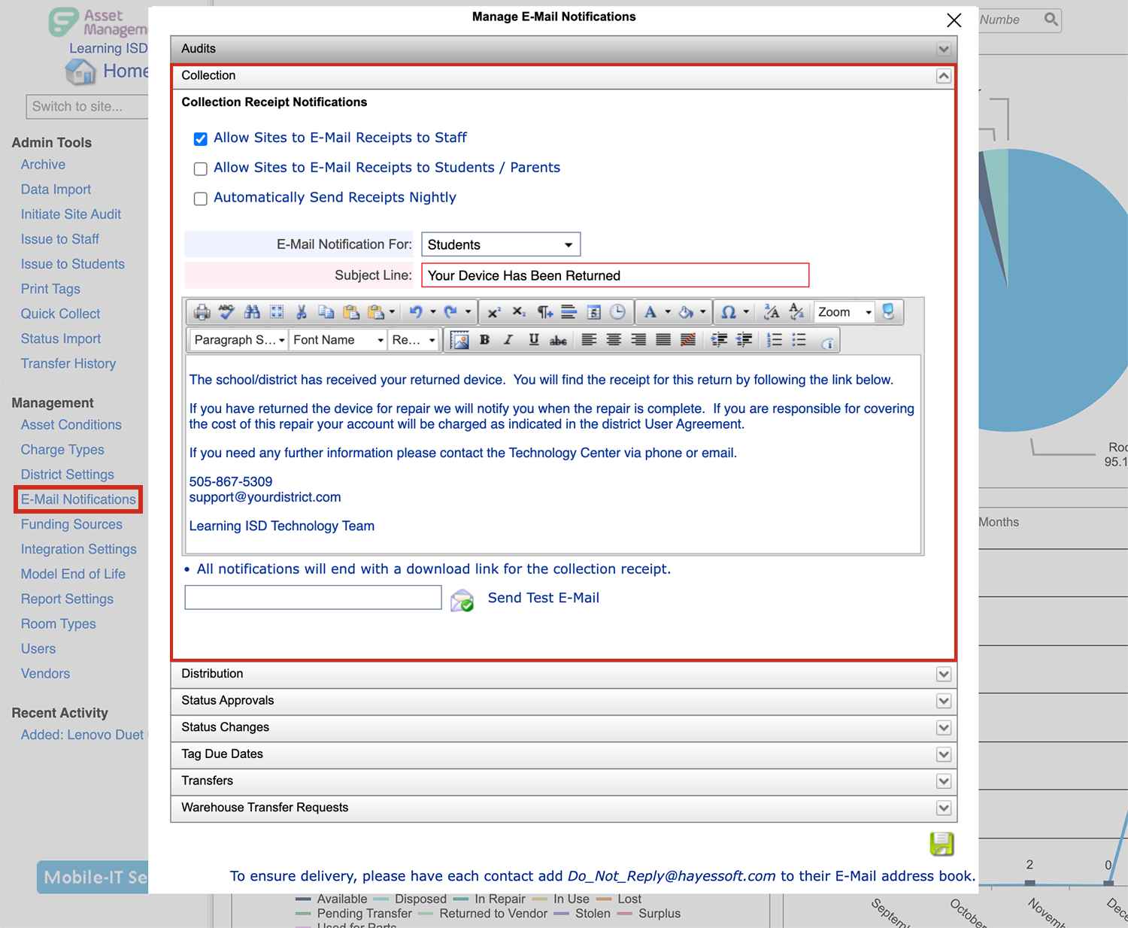Click the Image Manager icon
1128x928 pixels.
(x=459, y=340)
